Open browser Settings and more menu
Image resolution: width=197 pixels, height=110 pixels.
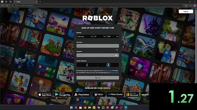click(191, 5)
